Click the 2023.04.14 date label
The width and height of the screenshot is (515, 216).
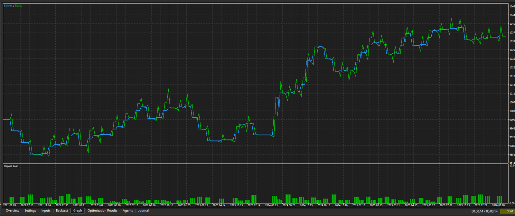[219, 205]
